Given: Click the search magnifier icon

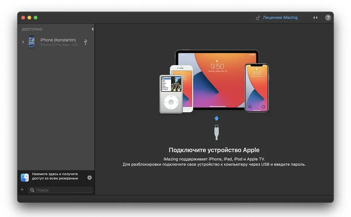Looking at the screenshot, I should 32,190.
